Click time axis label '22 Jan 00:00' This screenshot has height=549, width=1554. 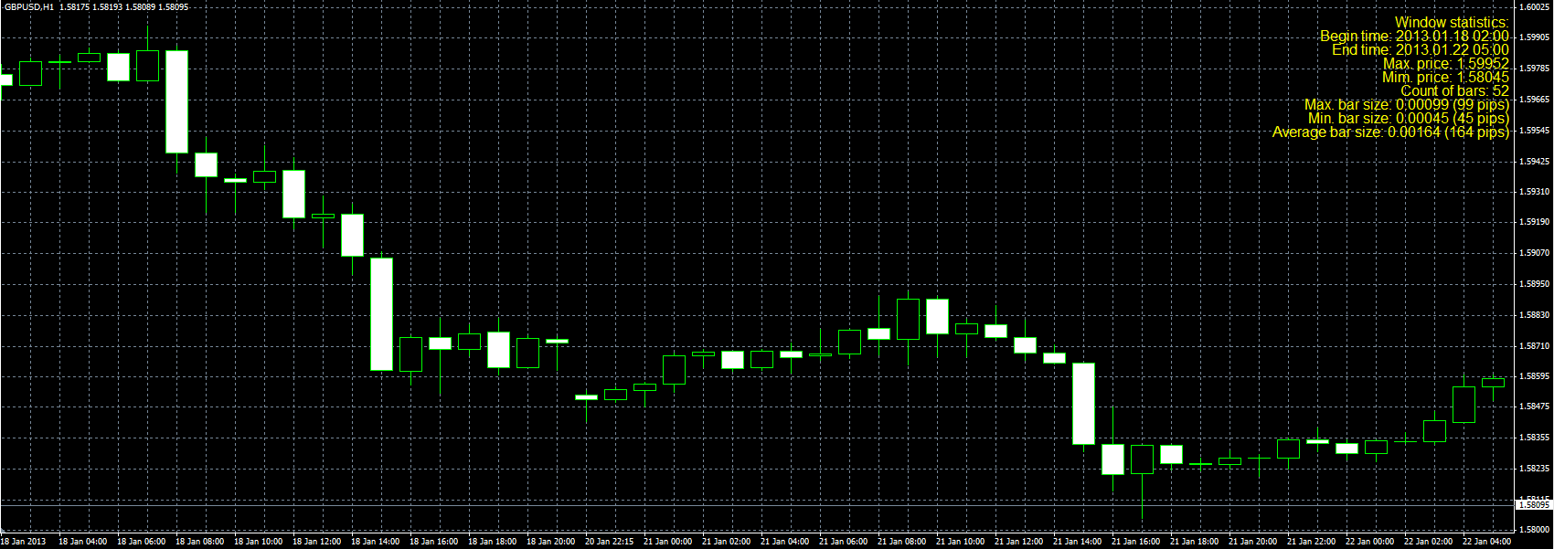pos(1369,542)
